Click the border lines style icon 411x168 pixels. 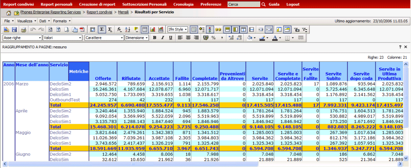[x=301, y=38]
